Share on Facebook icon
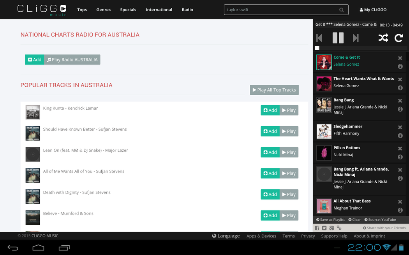 (x=317, y=228)
